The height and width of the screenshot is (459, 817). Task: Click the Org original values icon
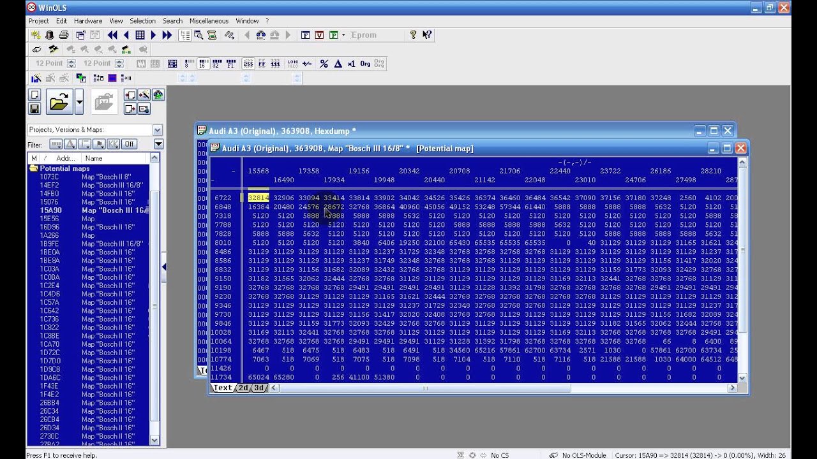[365, 64]
